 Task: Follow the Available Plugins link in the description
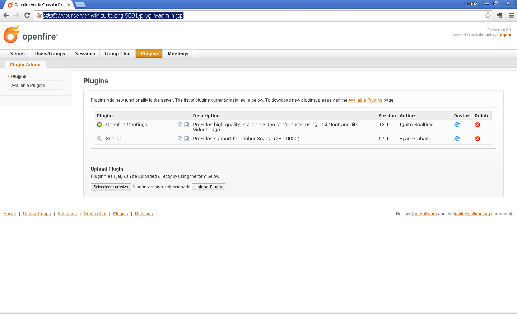(365, 100)
